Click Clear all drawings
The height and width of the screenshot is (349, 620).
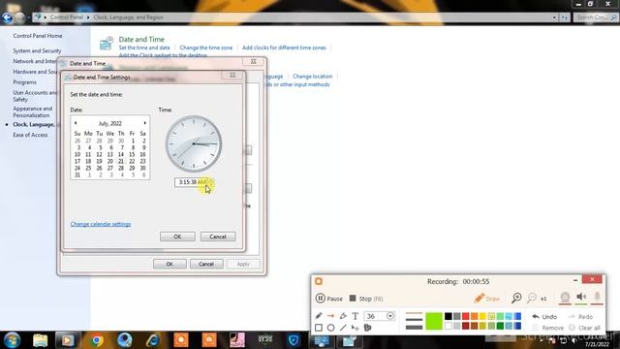(584, 328)
